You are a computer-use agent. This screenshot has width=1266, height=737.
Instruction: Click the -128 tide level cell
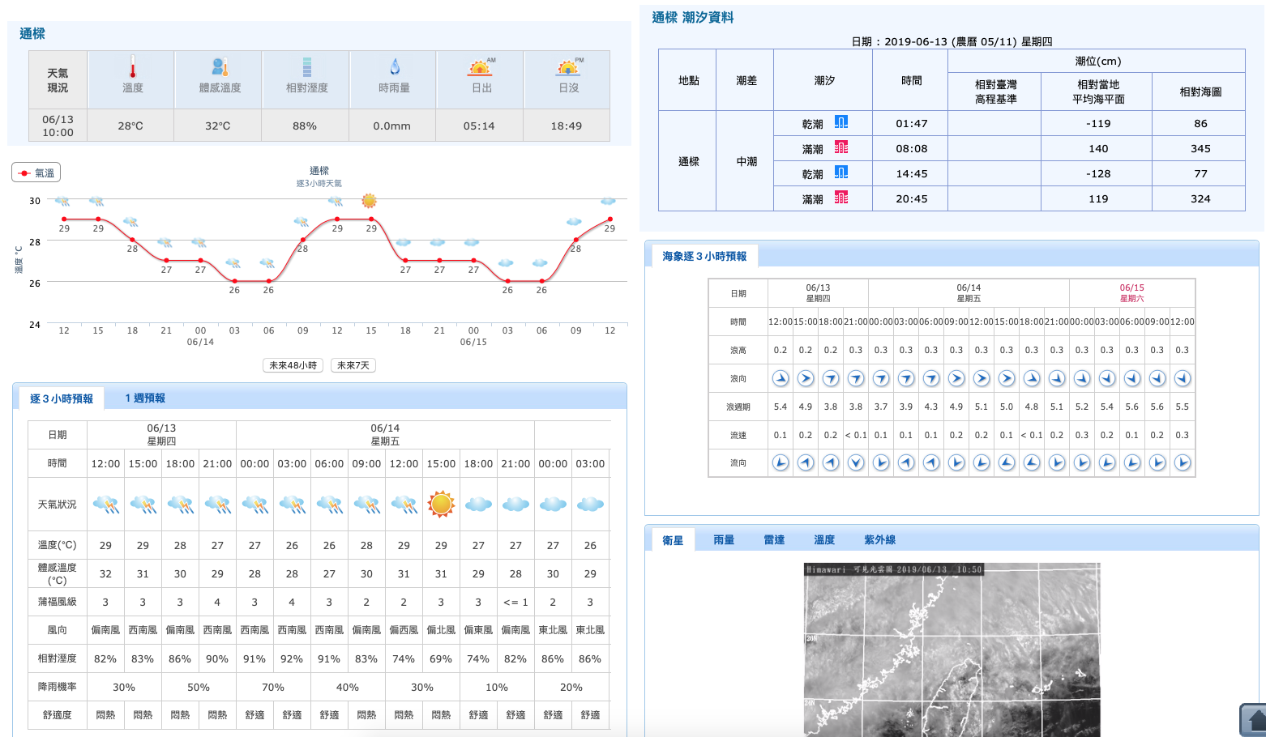tap(1098, 173)
